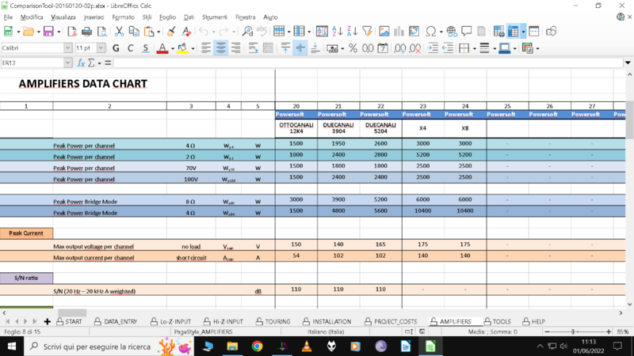This screenshot has width=634, height=356.
Task: Open the draw functions shapes icon
Action: tap(551, 32)
